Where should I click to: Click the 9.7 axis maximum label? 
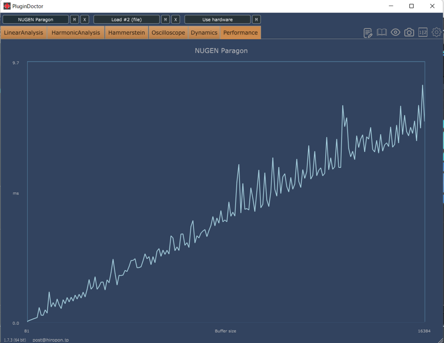(x=16, y=63)
